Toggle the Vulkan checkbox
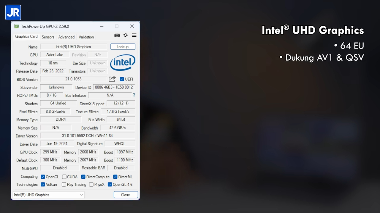 (43, 185)
